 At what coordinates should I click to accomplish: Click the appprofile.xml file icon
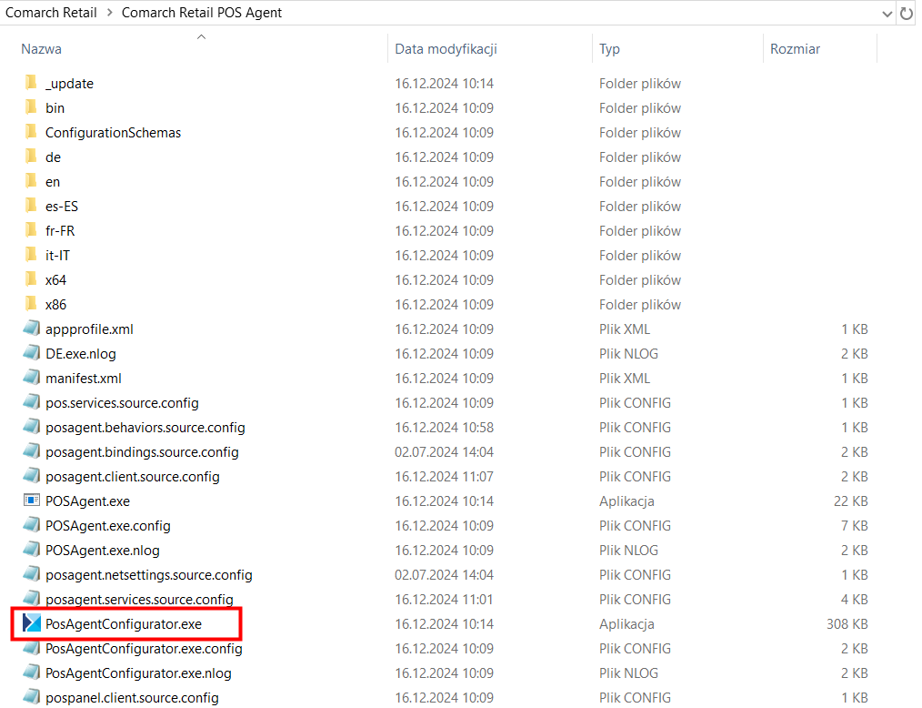click(x=32, y=329)
